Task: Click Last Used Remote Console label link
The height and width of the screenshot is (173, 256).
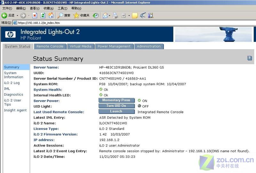Action: 59,112
